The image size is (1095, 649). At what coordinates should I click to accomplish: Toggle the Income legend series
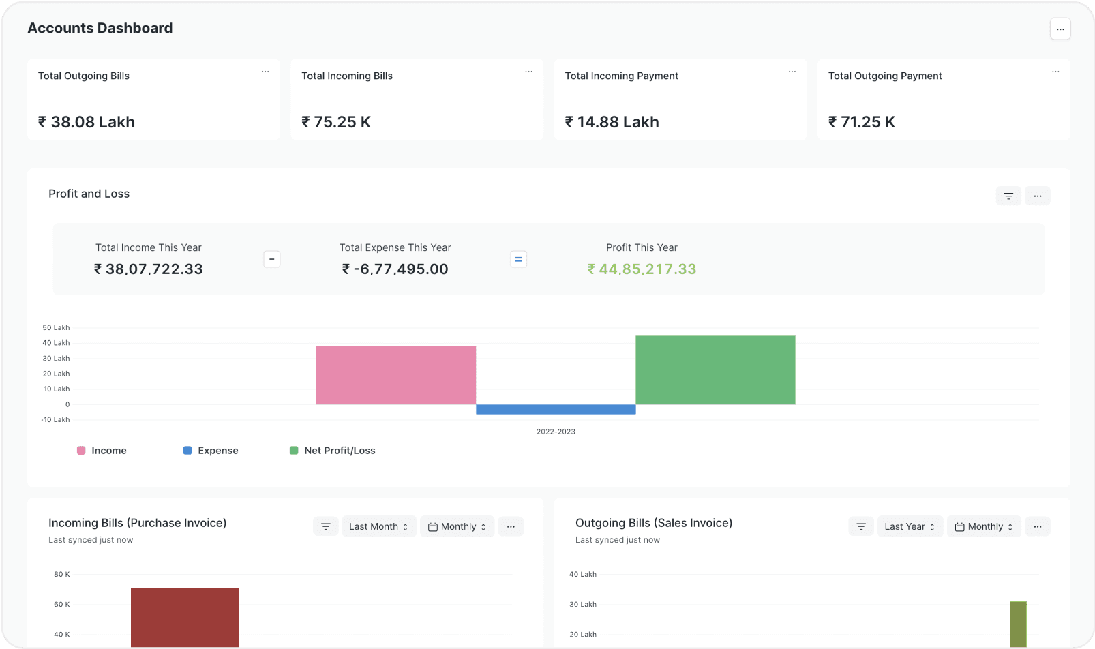tap(102, 451)
